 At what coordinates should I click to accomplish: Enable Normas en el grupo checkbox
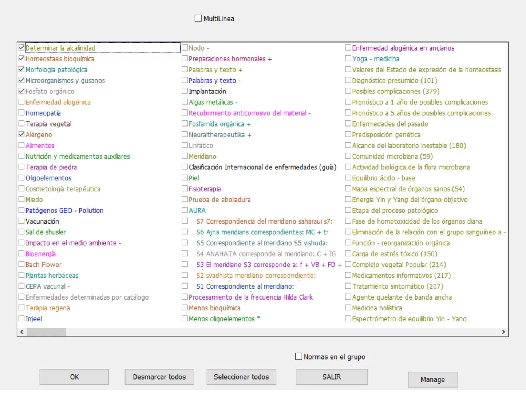point(299,357)
